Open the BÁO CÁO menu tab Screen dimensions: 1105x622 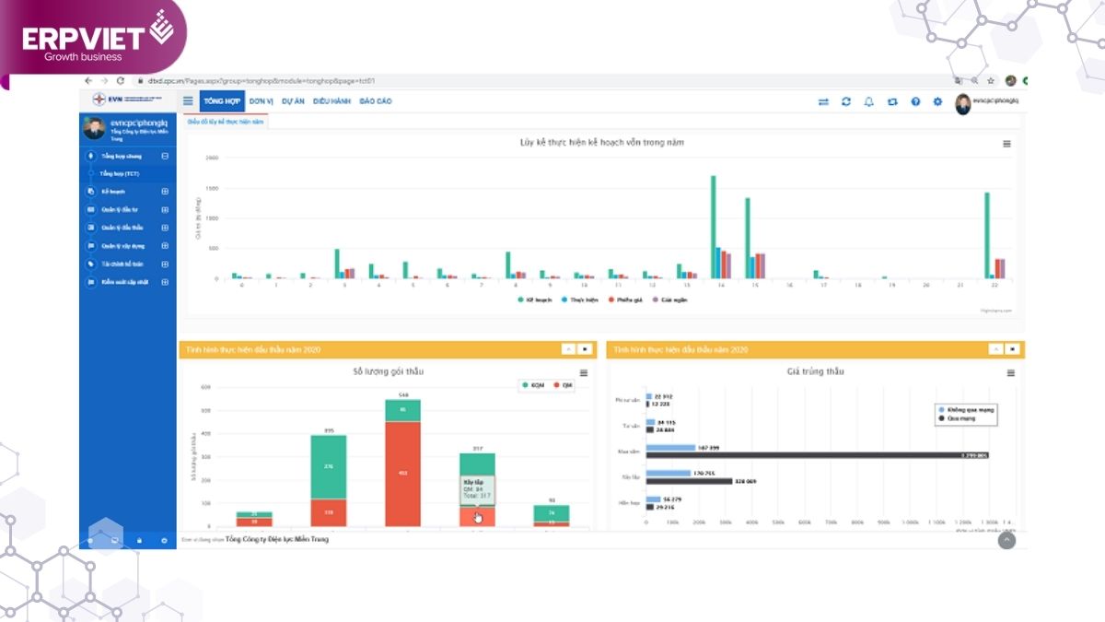pos(376,101)
